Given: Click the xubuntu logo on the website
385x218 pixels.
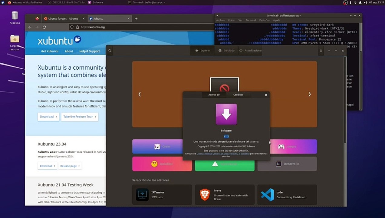Looking at the screenshot, I should [x=59, y=40].
